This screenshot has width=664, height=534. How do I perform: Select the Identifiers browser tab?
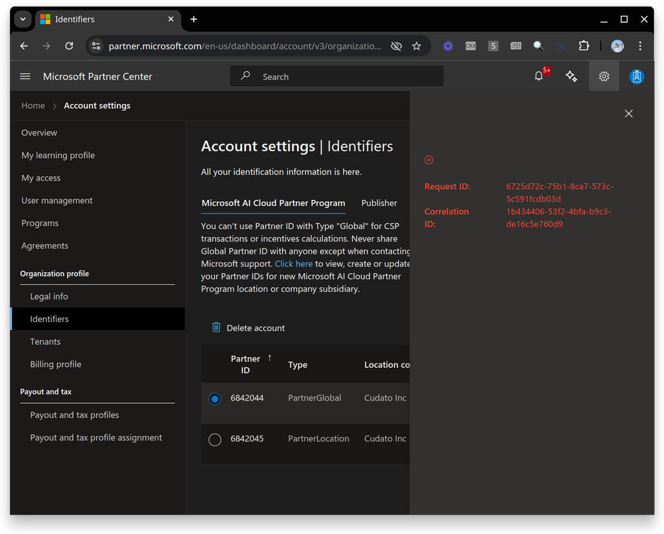click(108, 19)
